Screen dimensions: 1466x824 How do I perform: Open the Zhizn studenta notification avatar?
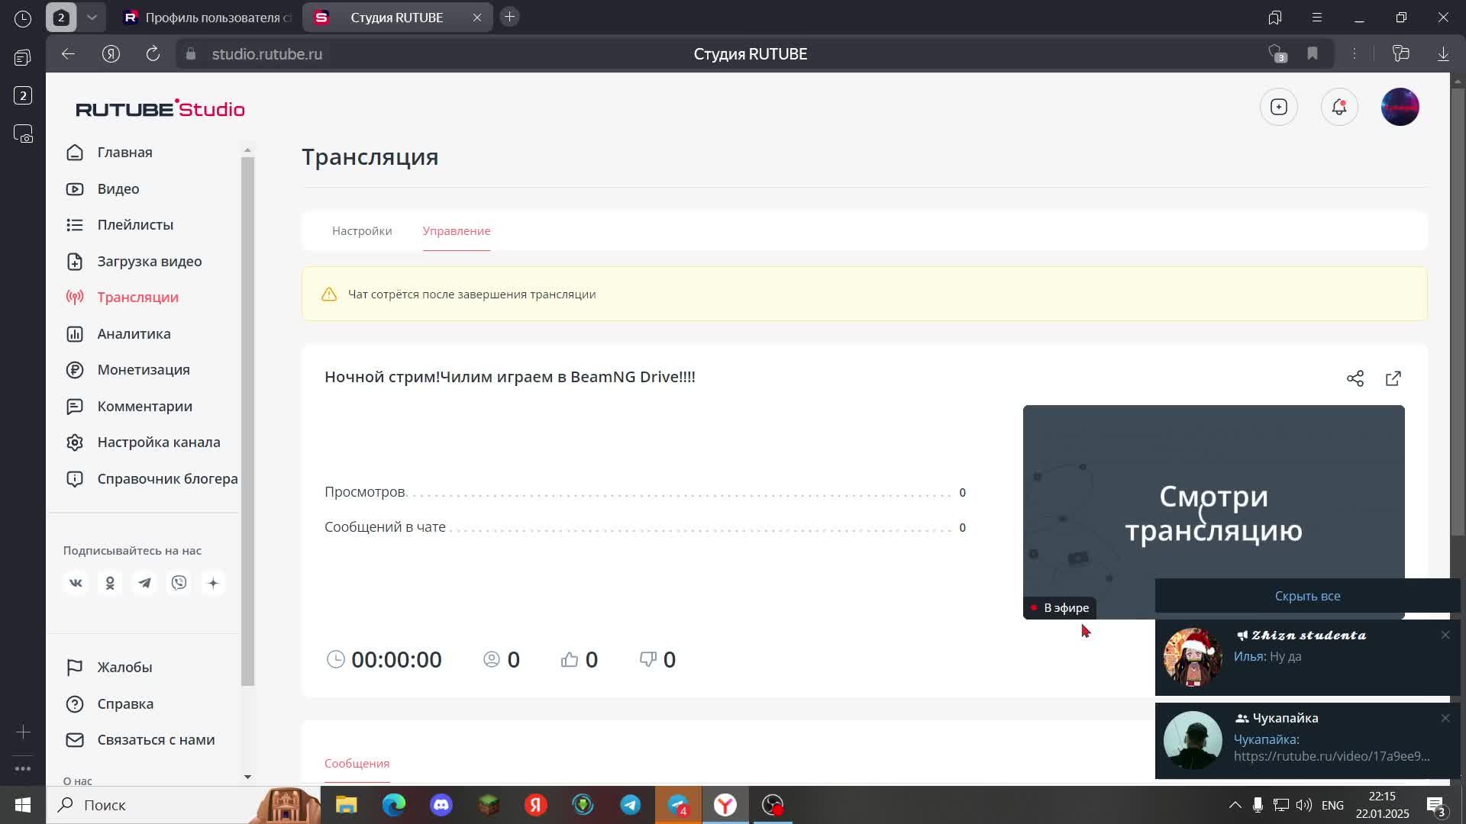tap(1193, 657)
